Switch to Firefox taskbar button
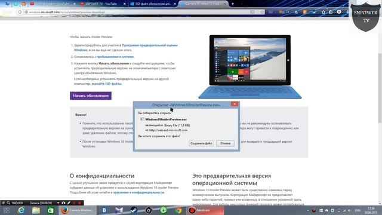382x215 pixels. point(78,210)
